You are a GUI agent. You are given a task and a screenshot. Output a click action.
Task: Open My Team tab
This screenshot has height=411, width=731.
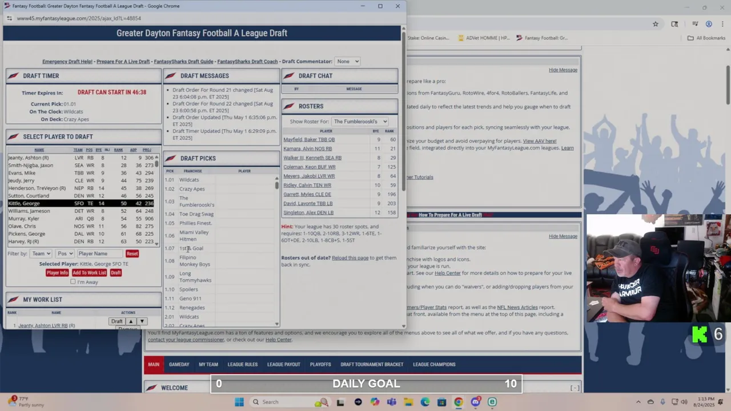click(x=208, y=364)
